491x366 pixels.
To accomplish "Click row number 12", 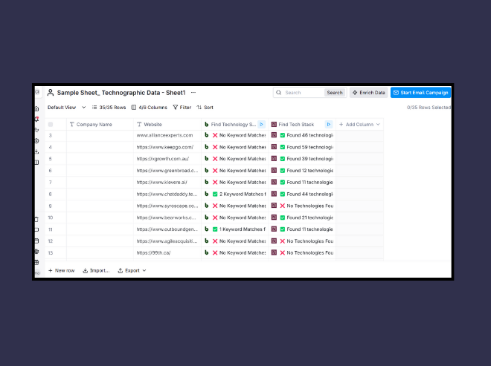I will (51, 241).
